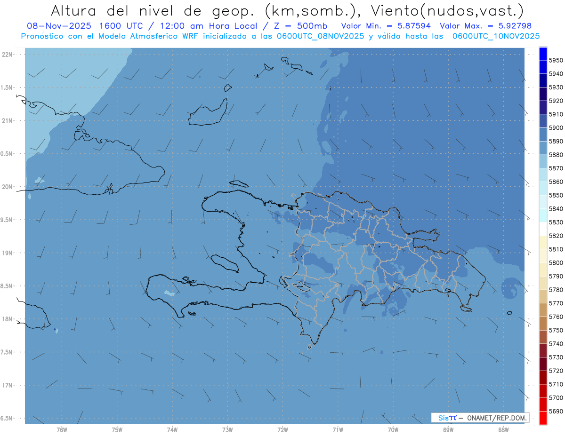Click the 20N latitude axis label
This screenshot has width=565, height=436.
pyautogui.click(x=8, y=187)
